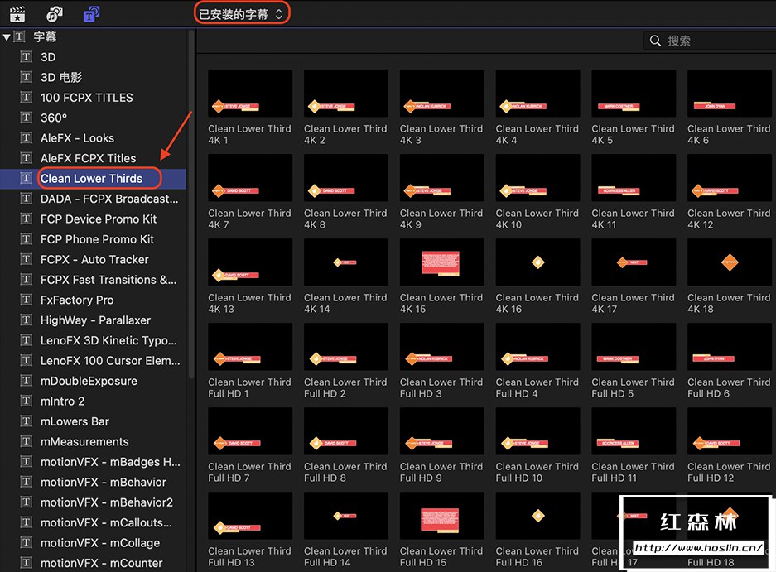Select Clean Lower Third 4K 7 thumbnail

click(x=250, y=178)
